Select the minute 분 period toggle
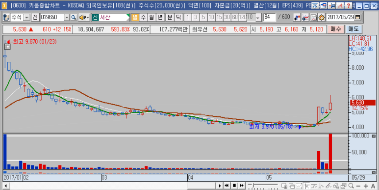 pyautogui.click(x=170, y=17)
